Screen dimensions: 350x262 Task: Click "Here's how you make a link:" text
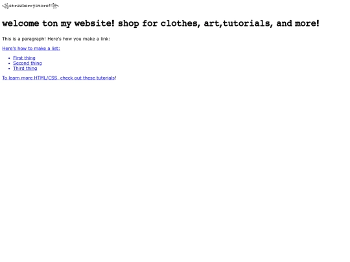[x=79, y=39]
